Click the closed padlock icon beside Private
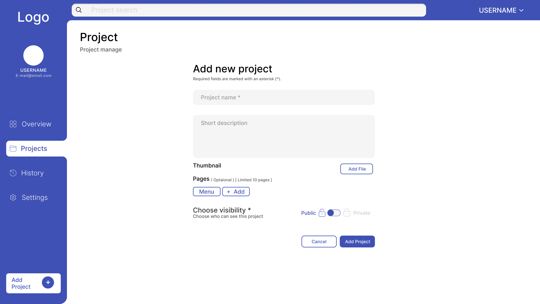 (347, 213)
